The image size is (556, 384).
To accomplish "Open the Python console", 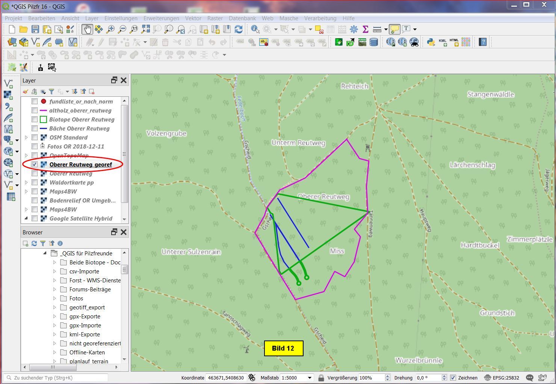I will tap(431, 42).
